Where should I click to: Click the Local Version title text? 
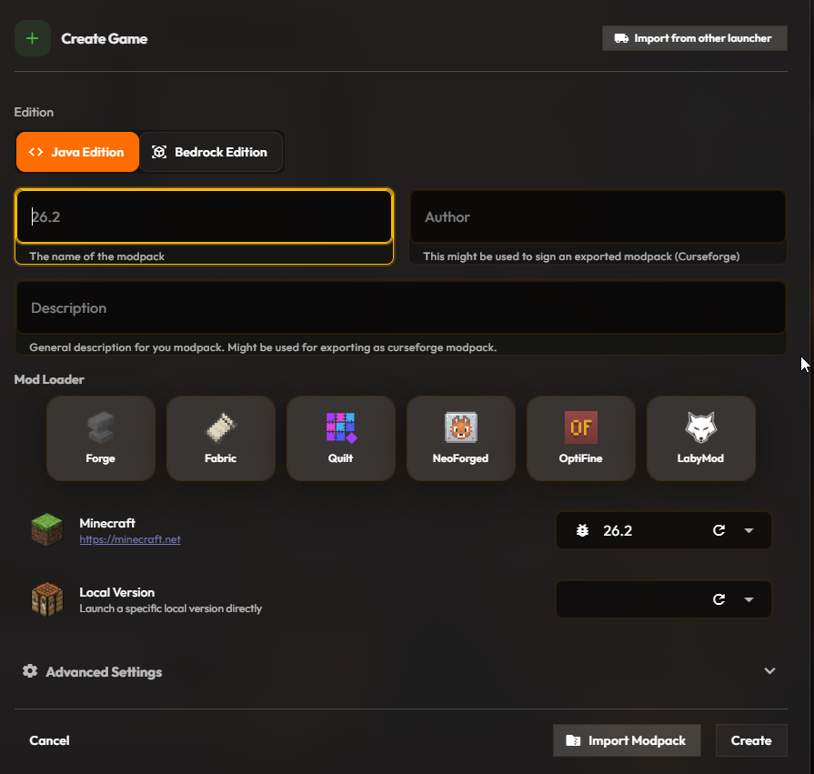point(116,592)
